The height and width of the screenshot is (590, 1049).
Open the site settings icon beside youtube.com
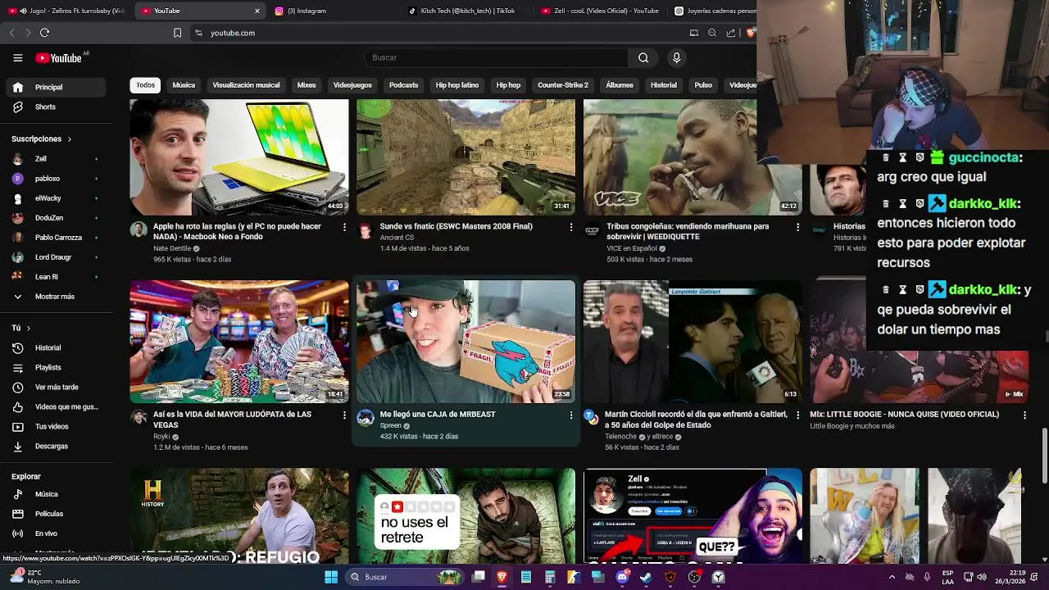(198, 33)
